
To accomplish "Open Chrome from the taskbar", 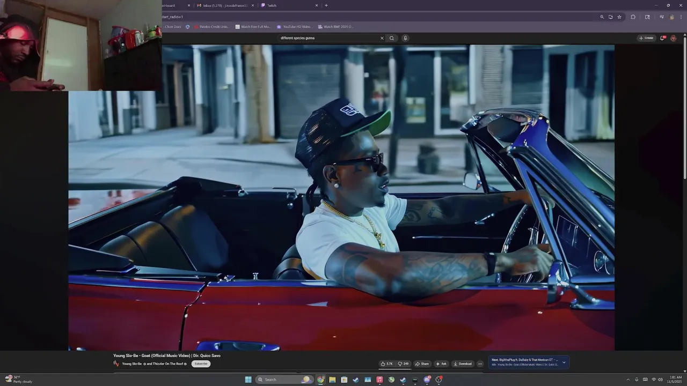I will click(320, 380).
